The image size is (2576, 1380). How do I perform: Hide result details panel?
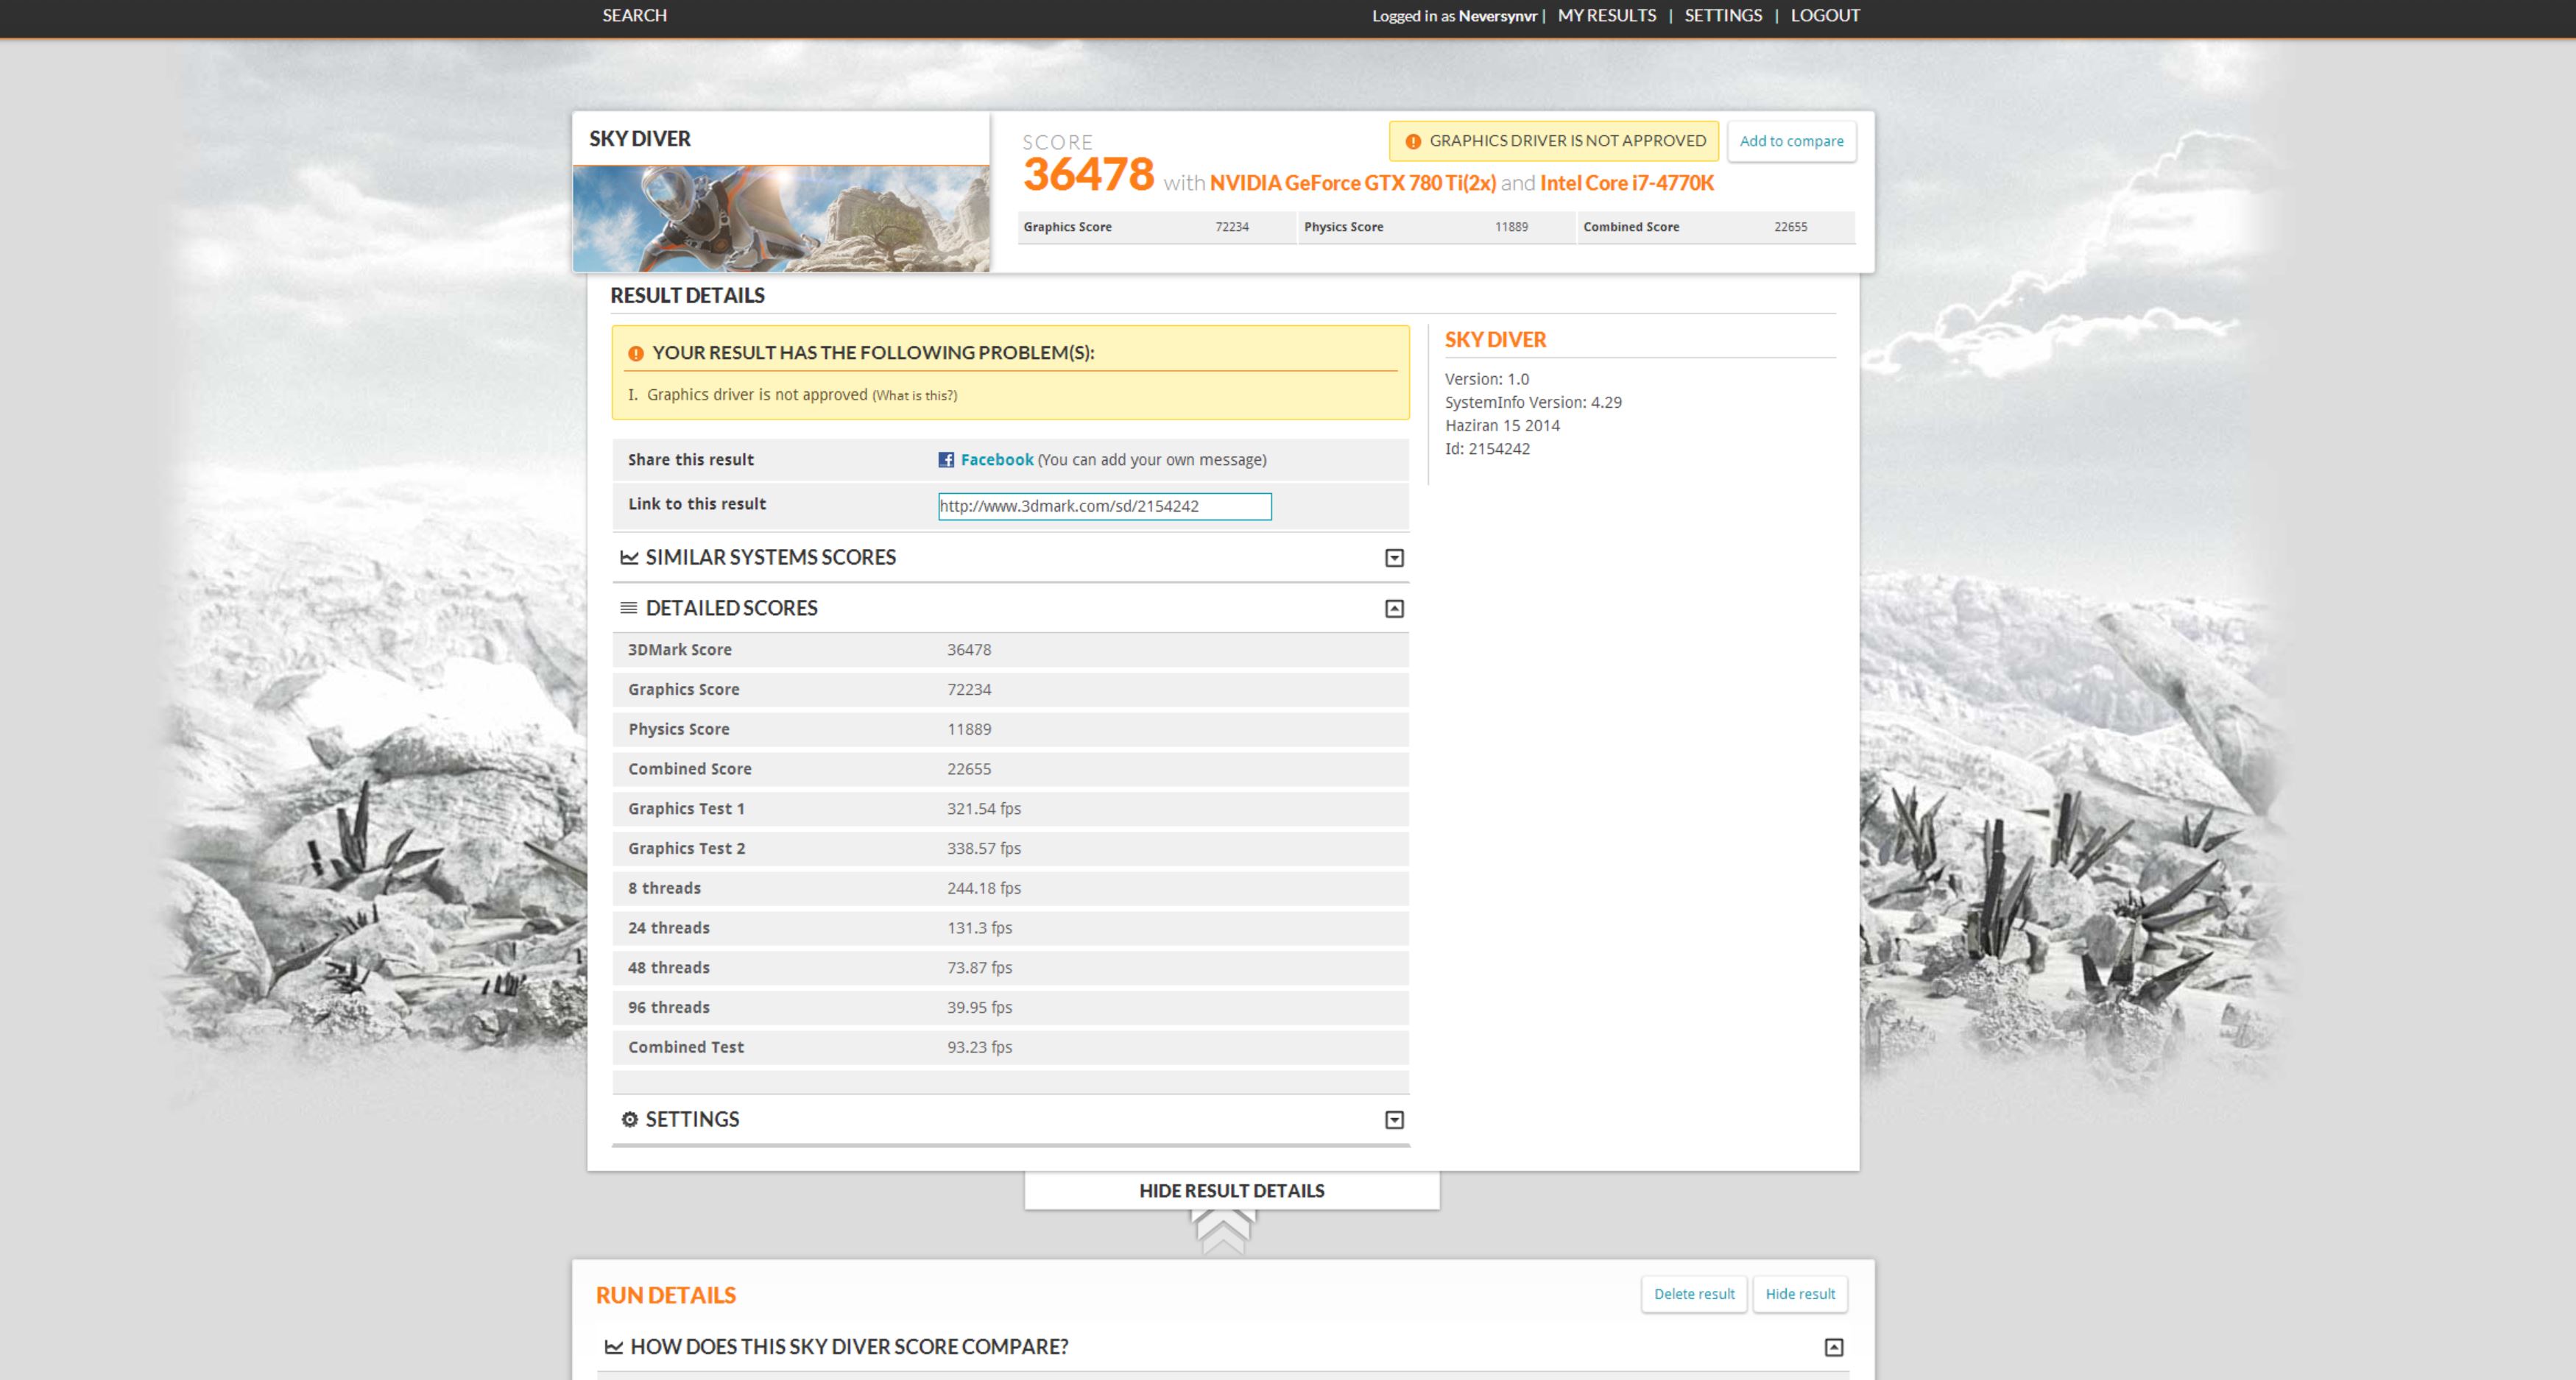[x=1231, y=1190]
